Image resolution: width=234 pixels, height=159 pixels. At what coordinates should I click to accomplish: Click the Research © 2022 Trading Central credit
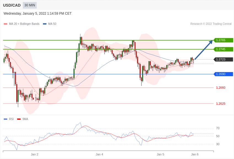[211, 24]
